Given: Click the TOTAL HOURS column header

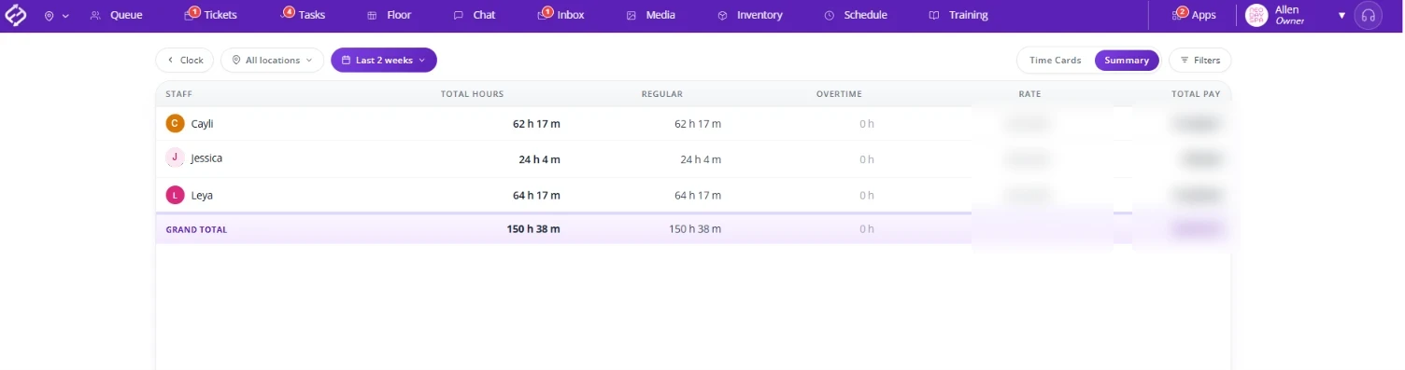Looking at the screenshot, I should [472, 94].
